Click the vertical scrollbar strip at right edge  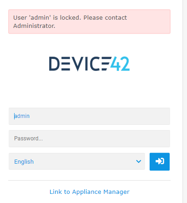coord(185,101)
